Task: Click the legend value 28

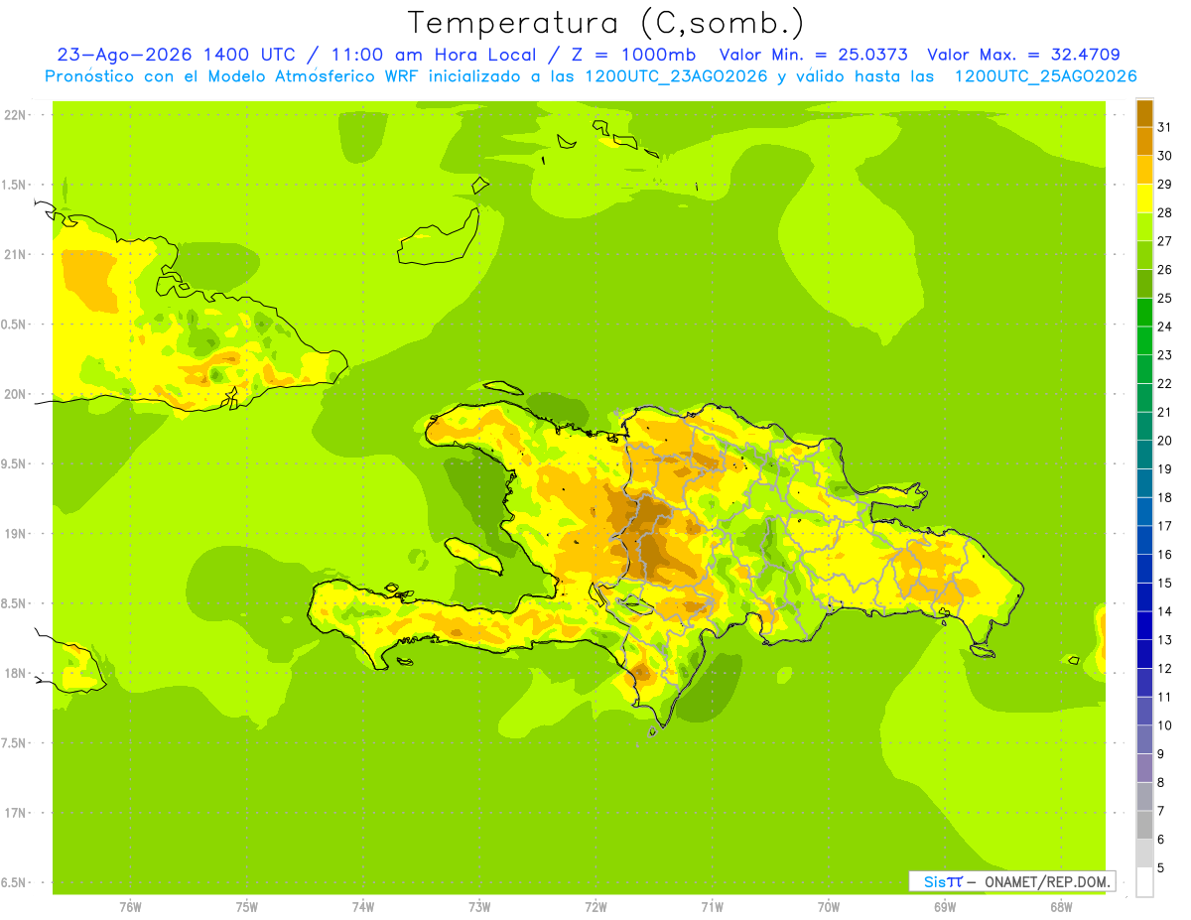Action: [1165, 212]
